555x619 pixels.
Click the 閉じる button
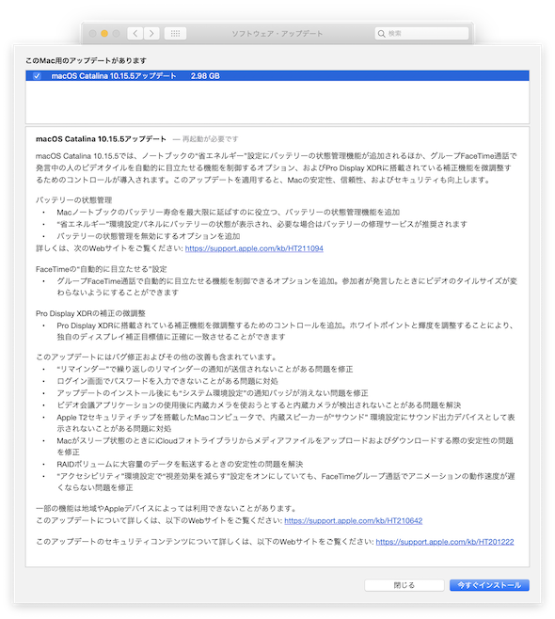[404, 585]
